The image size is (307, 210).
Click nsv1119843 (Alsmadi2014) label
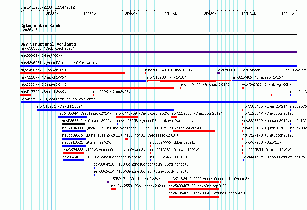point(170,70)
